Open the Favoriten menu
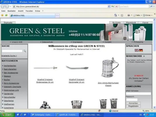This screenshot has width=156, height=117. click(29, 11)
